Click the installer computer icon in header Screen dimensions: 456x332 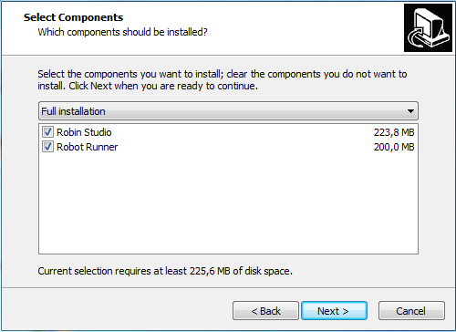428,27
